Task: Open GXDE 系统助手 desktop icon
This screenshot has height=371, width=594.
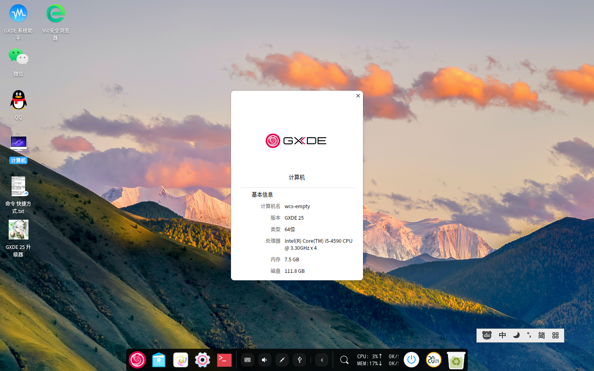Action: point(18,22)
